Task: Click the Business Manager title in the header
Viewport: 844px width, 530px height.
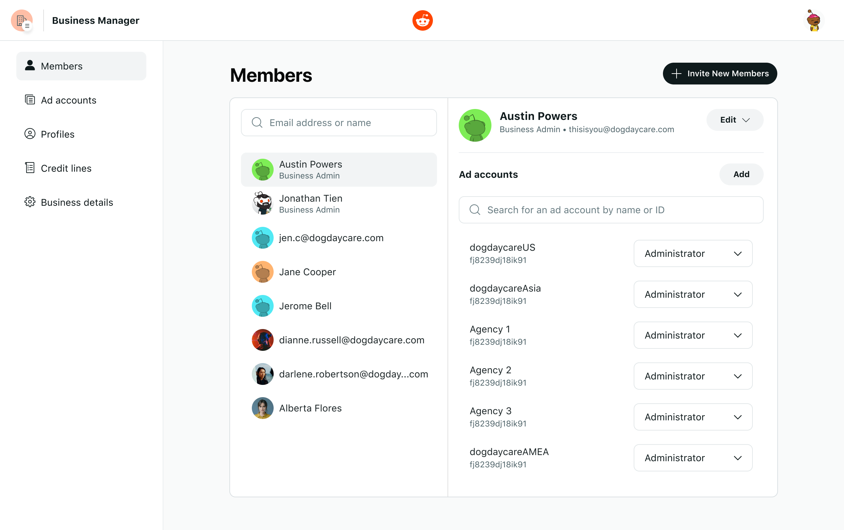Action: (96, 20)
